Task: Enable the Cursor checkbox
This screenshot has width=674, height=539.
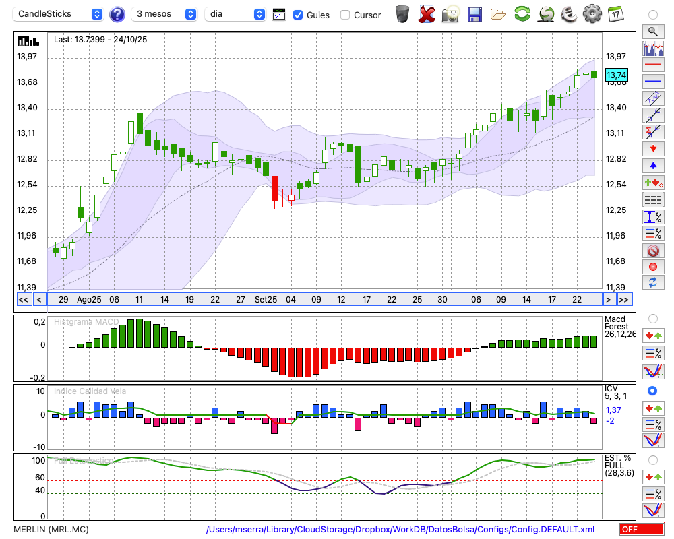Action: pos(345,15)
